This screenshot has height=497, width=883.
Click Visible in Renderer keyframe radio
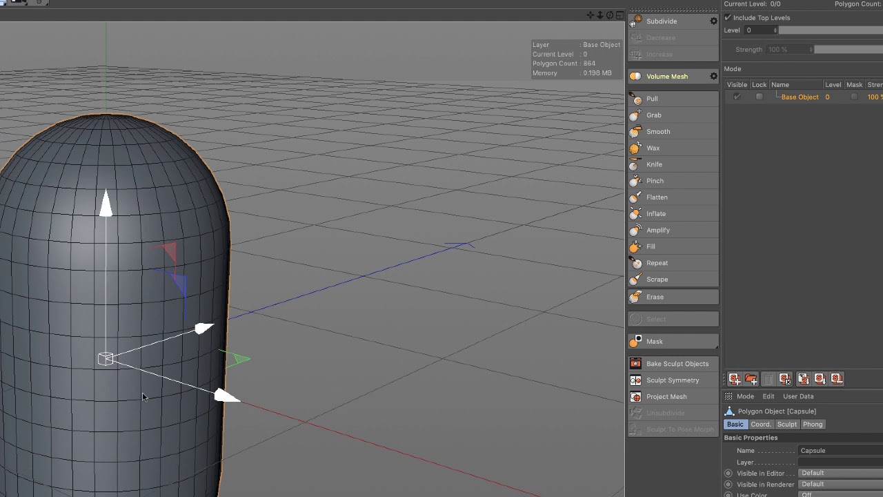728,485
